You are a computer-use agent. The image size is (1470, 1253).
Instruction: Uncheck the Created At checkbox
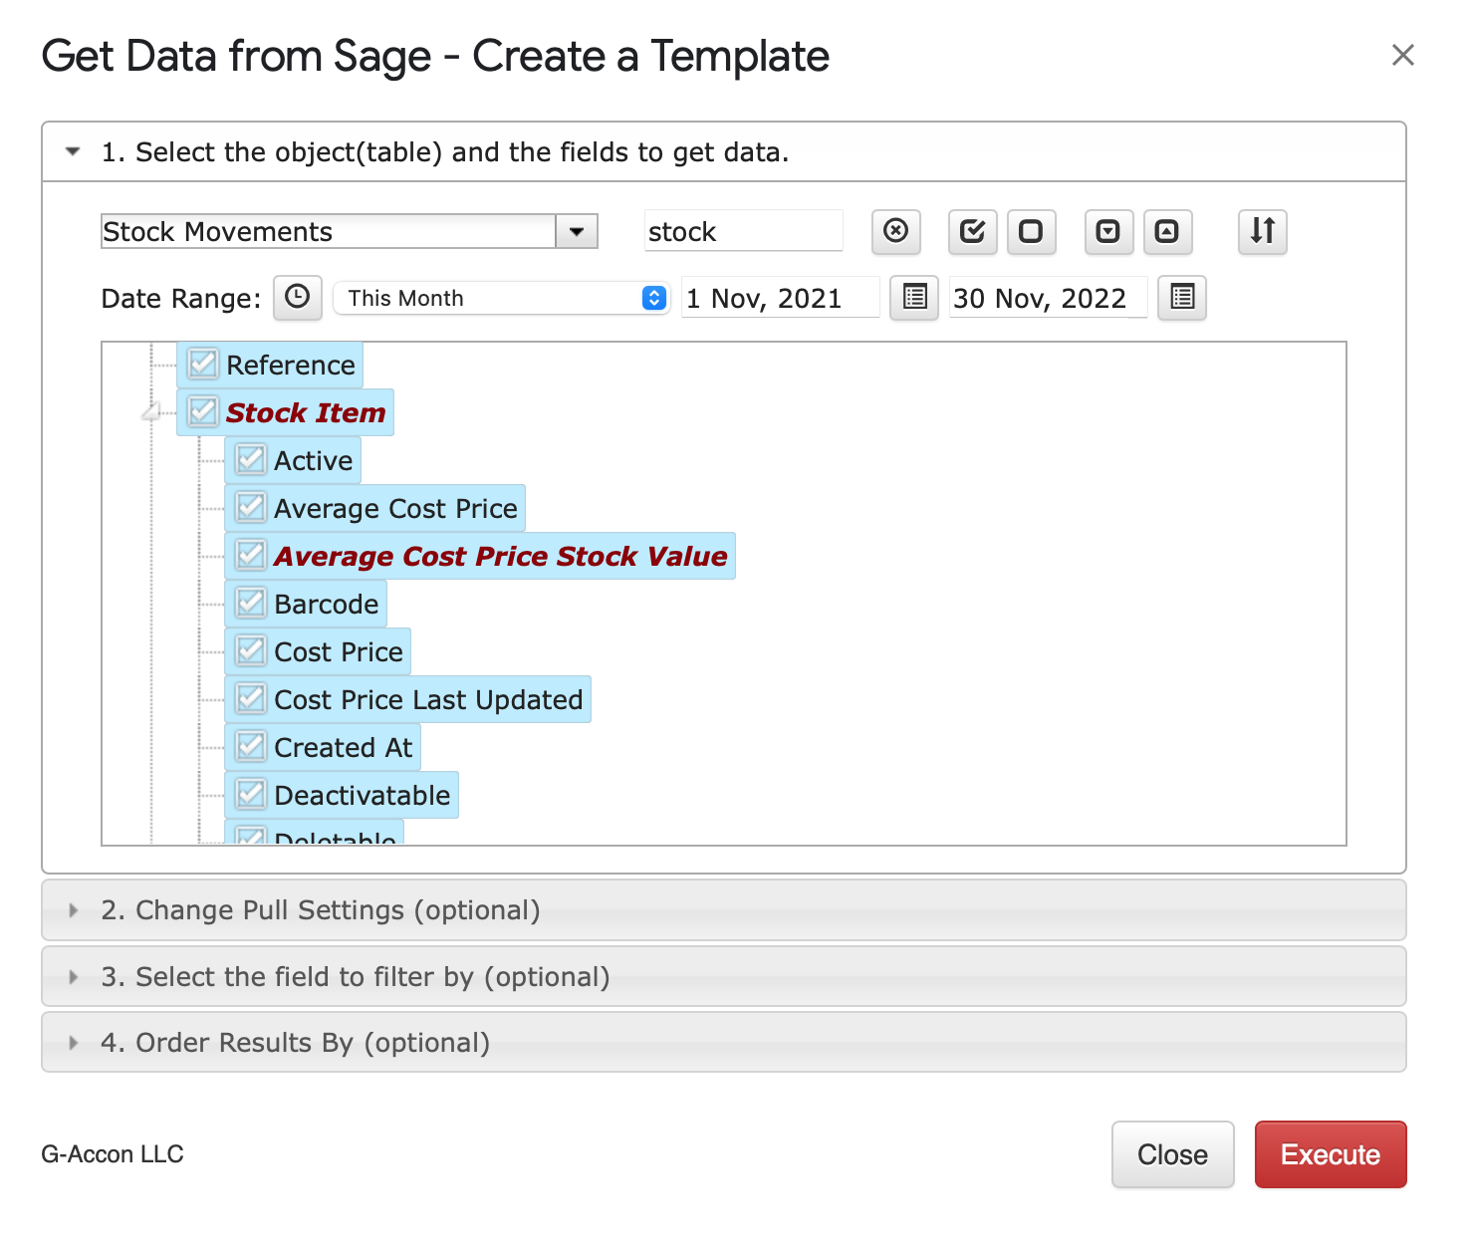251,747
